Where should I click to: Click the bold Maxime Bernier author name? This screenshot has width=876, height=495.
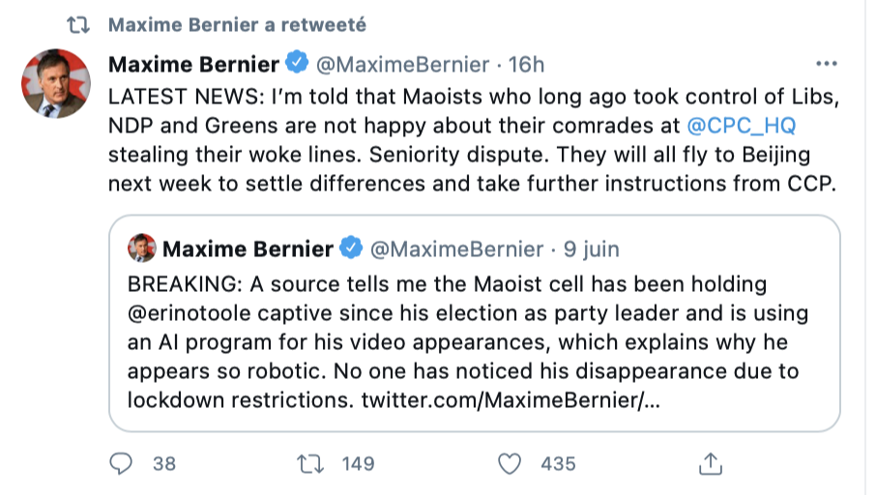pos(193,65)
